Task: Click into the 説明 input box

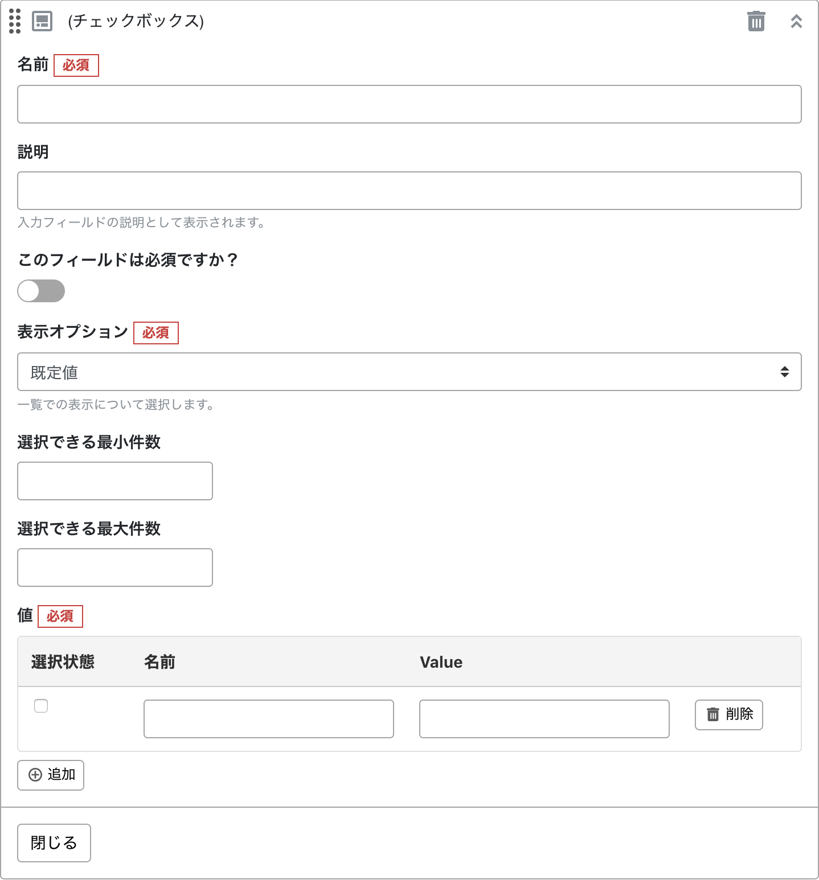Action: [x=409, y=191]
